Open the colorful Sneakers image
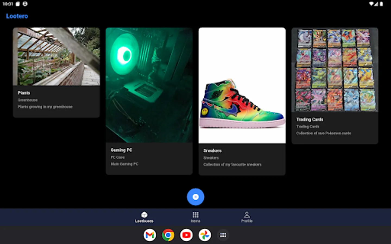This screenshot has height=244, width=391. [242, 85]
